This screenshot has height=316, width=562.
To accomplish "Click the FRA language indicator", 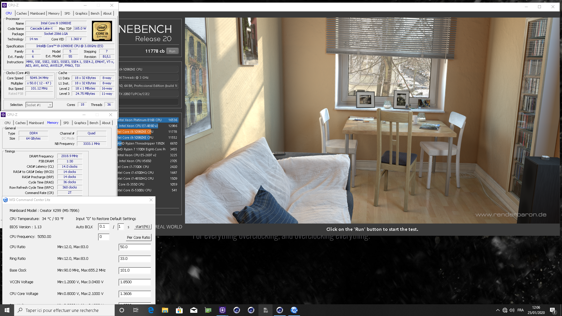I will pos(520,310).
